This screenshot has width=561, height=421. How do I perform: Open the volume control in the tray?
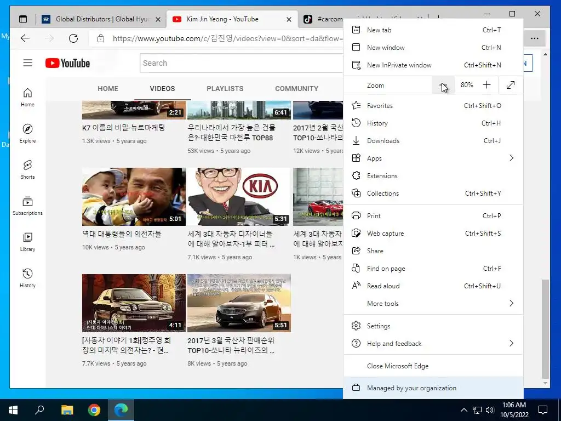coord(490,410)
